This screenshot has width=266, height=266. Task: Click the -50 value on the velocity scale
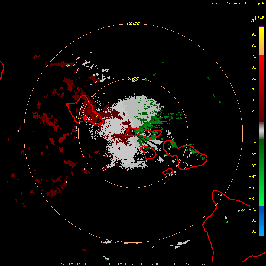[253, 188]
